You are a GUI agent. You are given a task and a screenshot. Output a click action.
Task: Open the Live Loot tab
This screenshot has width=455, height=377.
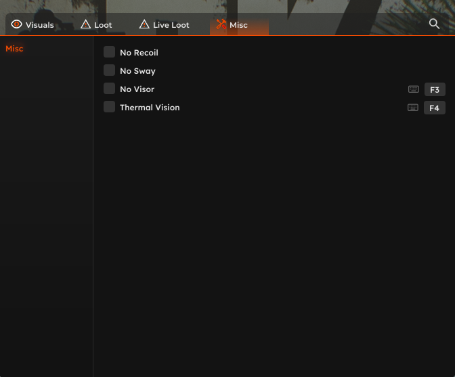point(165,24)
